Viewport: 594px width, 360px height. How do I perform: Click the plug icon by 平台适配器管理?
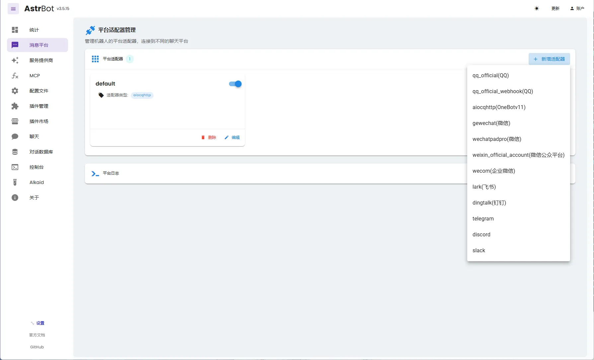pos(90,30)
